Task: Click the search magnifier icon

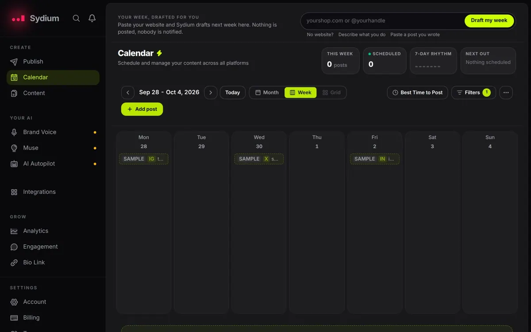Action: pyautogui.click(x=76, y=18)
